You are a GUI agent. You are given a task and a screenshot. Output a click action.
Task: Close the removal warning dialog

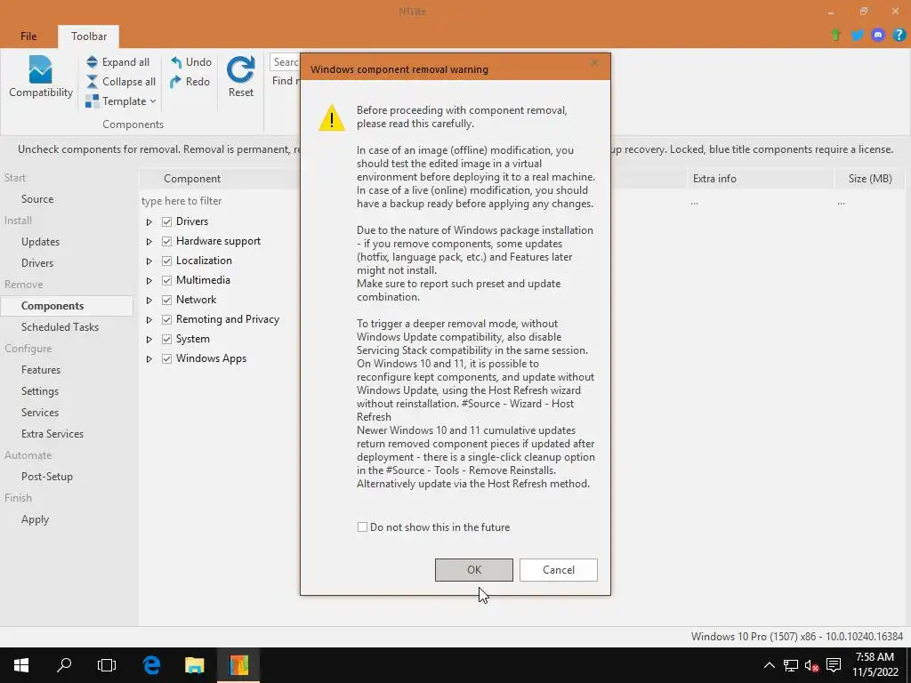point(594,63)
